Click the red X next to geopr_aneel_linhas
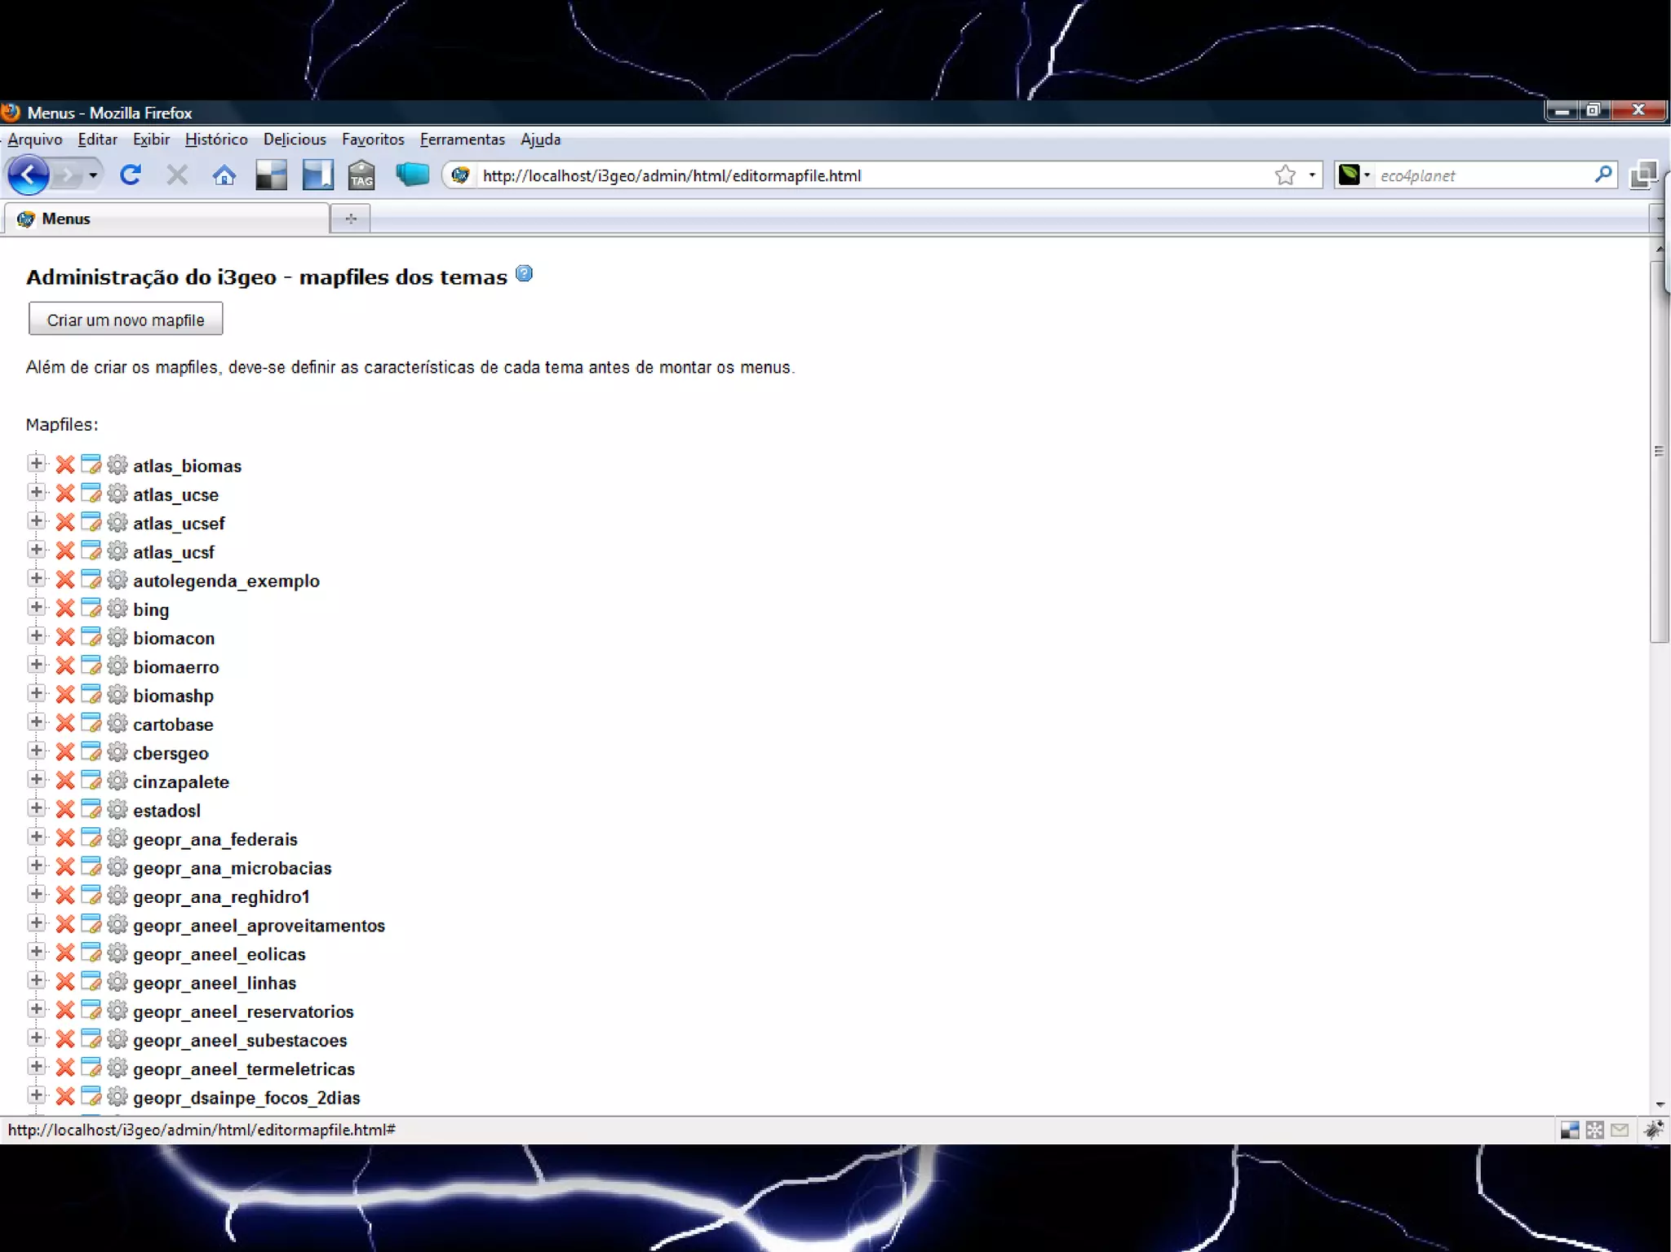The width and height of the screenshot is (1671, 1252). coord(65,982)
